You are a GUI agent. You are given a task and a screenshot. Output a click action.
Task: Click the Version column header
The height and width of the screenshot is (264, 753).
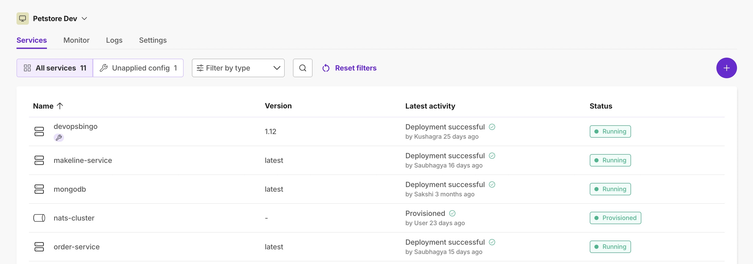[278, 106]
